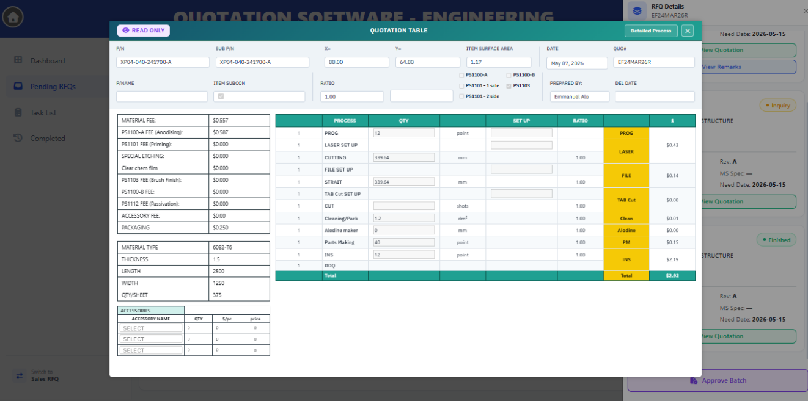Viewport: 808px width, 401px height.
Task: Click the yellow TAB Cut process cell
Action: pos(626,200)
